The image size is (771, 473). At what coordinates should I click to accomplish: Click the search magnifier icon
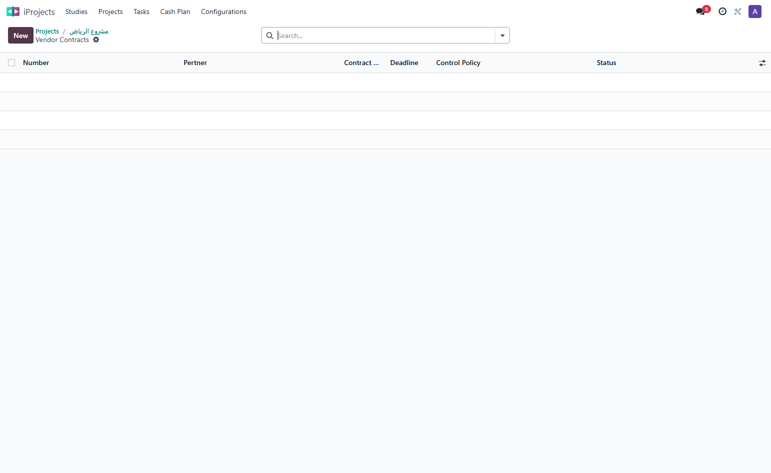click(270, 36)
